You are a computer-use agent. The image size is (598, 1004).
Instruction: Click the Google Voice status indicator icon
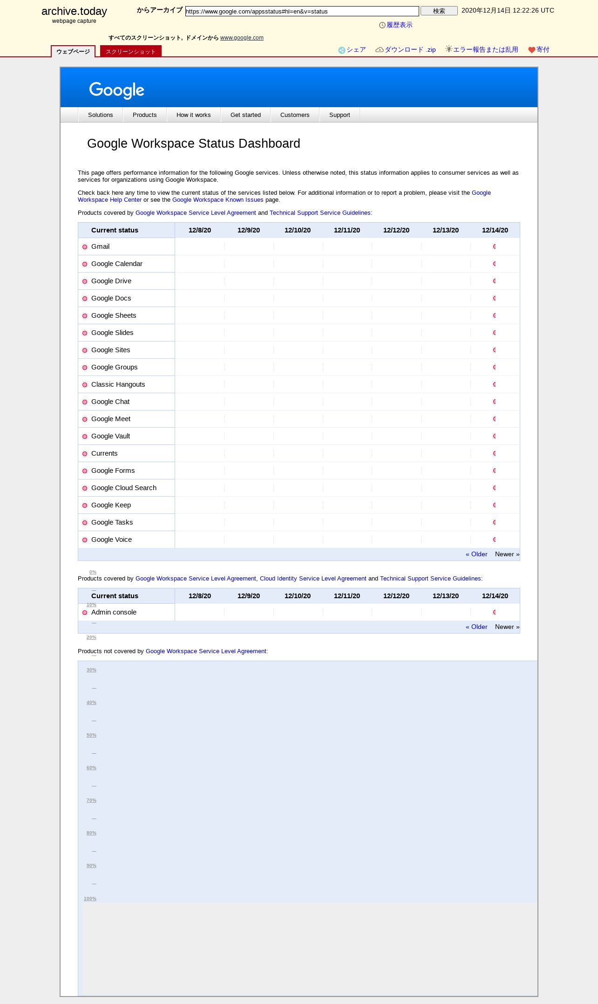[x=85, y=540]
